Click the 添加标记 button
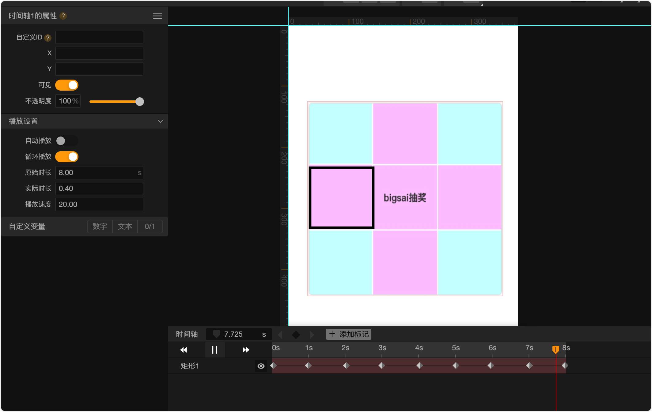Image resolution: width=652 pixels, height=412 pixels. 349,334
